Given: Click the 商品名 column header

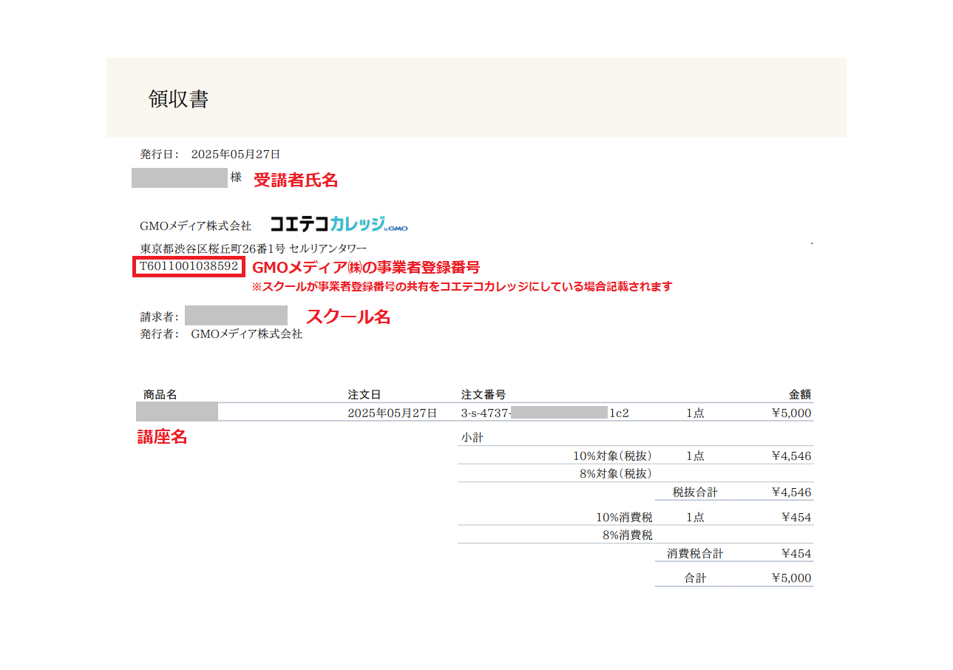Looking at the screenshot, I should coord(160,395).
